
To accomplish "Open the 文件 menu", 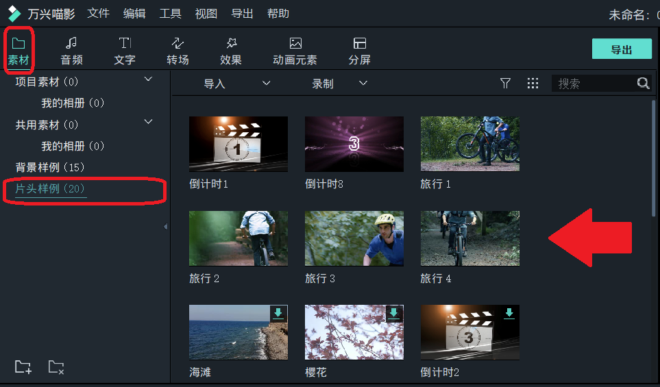I will pyautogui.click(x=99, y=14).
